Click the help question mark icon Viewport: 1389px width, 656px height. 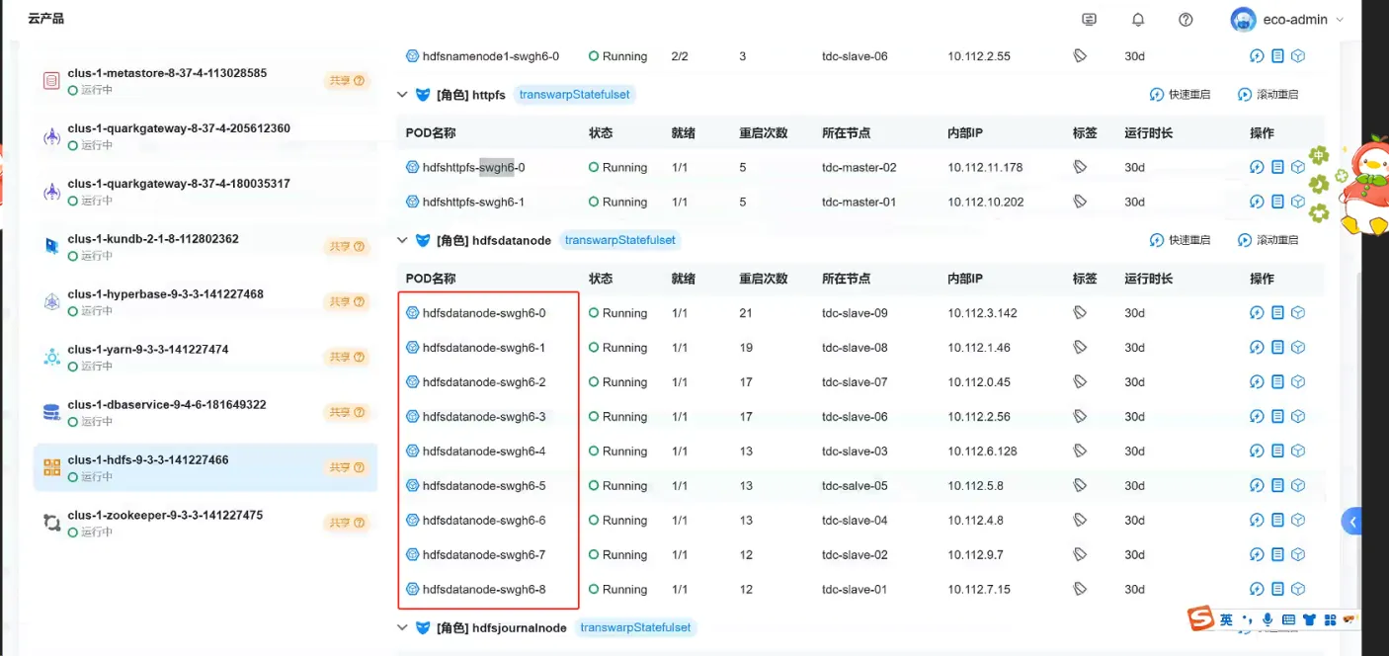(1186, 20)
